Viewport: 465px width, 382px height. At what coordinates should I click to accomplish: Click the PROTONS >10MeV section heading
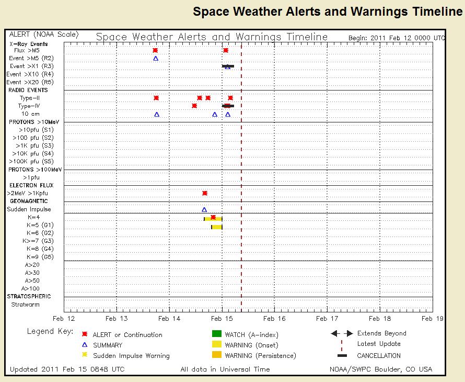point(34,122)
